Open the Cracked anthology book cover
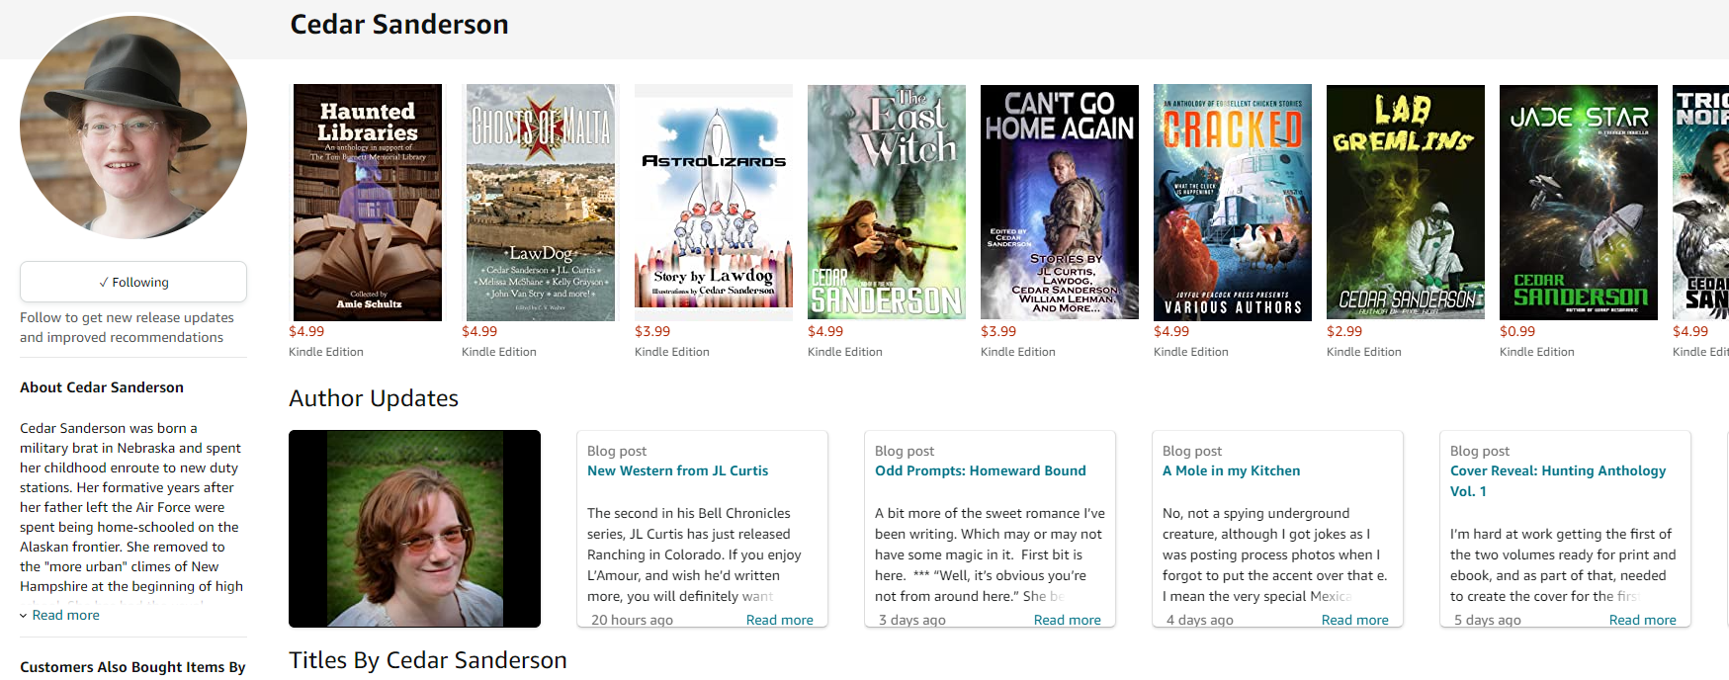 point(1232,203)
